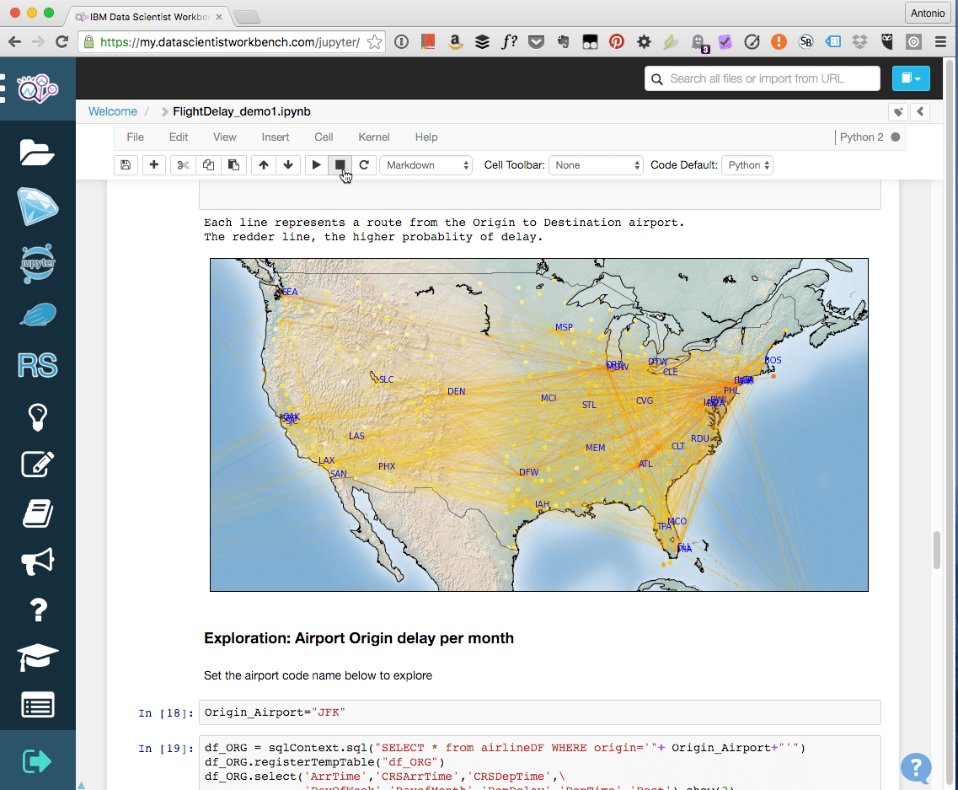Select the RStudio tool in the sidebar
The height and width of the screenshot is (790, 958).
coord(38,365)
